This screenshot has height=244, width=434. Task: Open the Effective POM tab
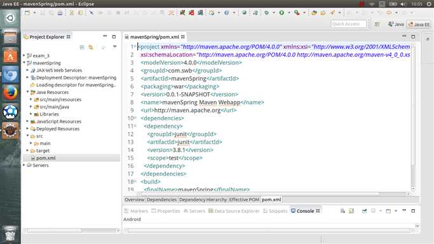tap(244, 200)
